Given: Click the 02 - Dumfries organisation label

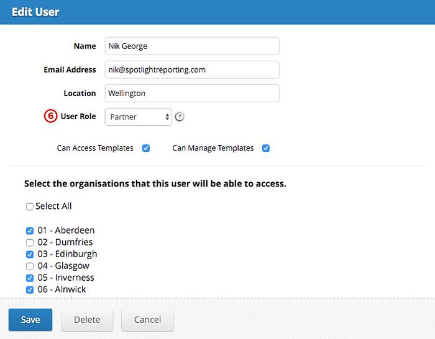Looking at the screenshot, I should pos(65,242).
